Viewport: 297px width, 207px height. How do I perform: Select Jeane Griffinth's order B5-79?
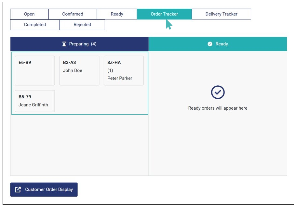pos(35,101)
